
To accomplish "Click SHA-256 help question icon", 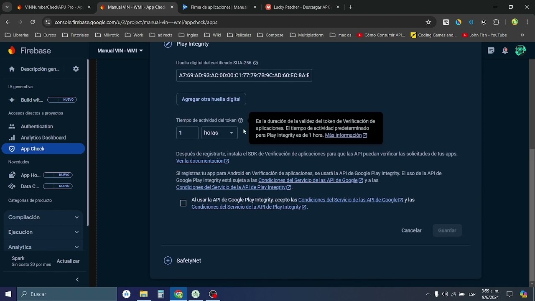I will (255, 63).
